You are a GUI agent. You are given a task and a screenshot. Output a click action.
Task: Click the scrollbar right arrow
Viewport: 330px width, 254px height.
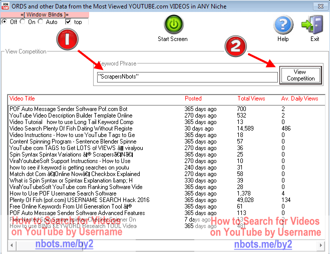pos(321,245)
